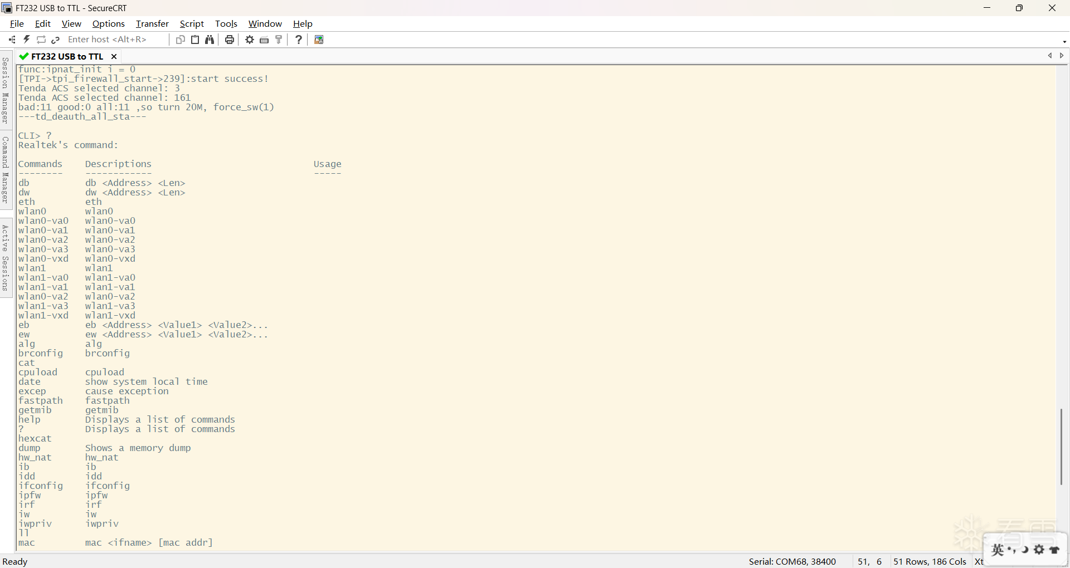Click the public key assistant icon
Image resolution: width=1070 pixels, height=568 pixels.
click(279, 40)
